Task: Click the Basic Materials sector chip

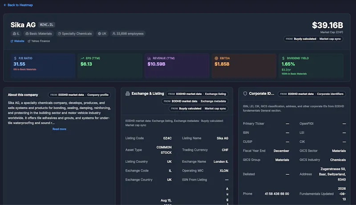Action: (39, 33)
